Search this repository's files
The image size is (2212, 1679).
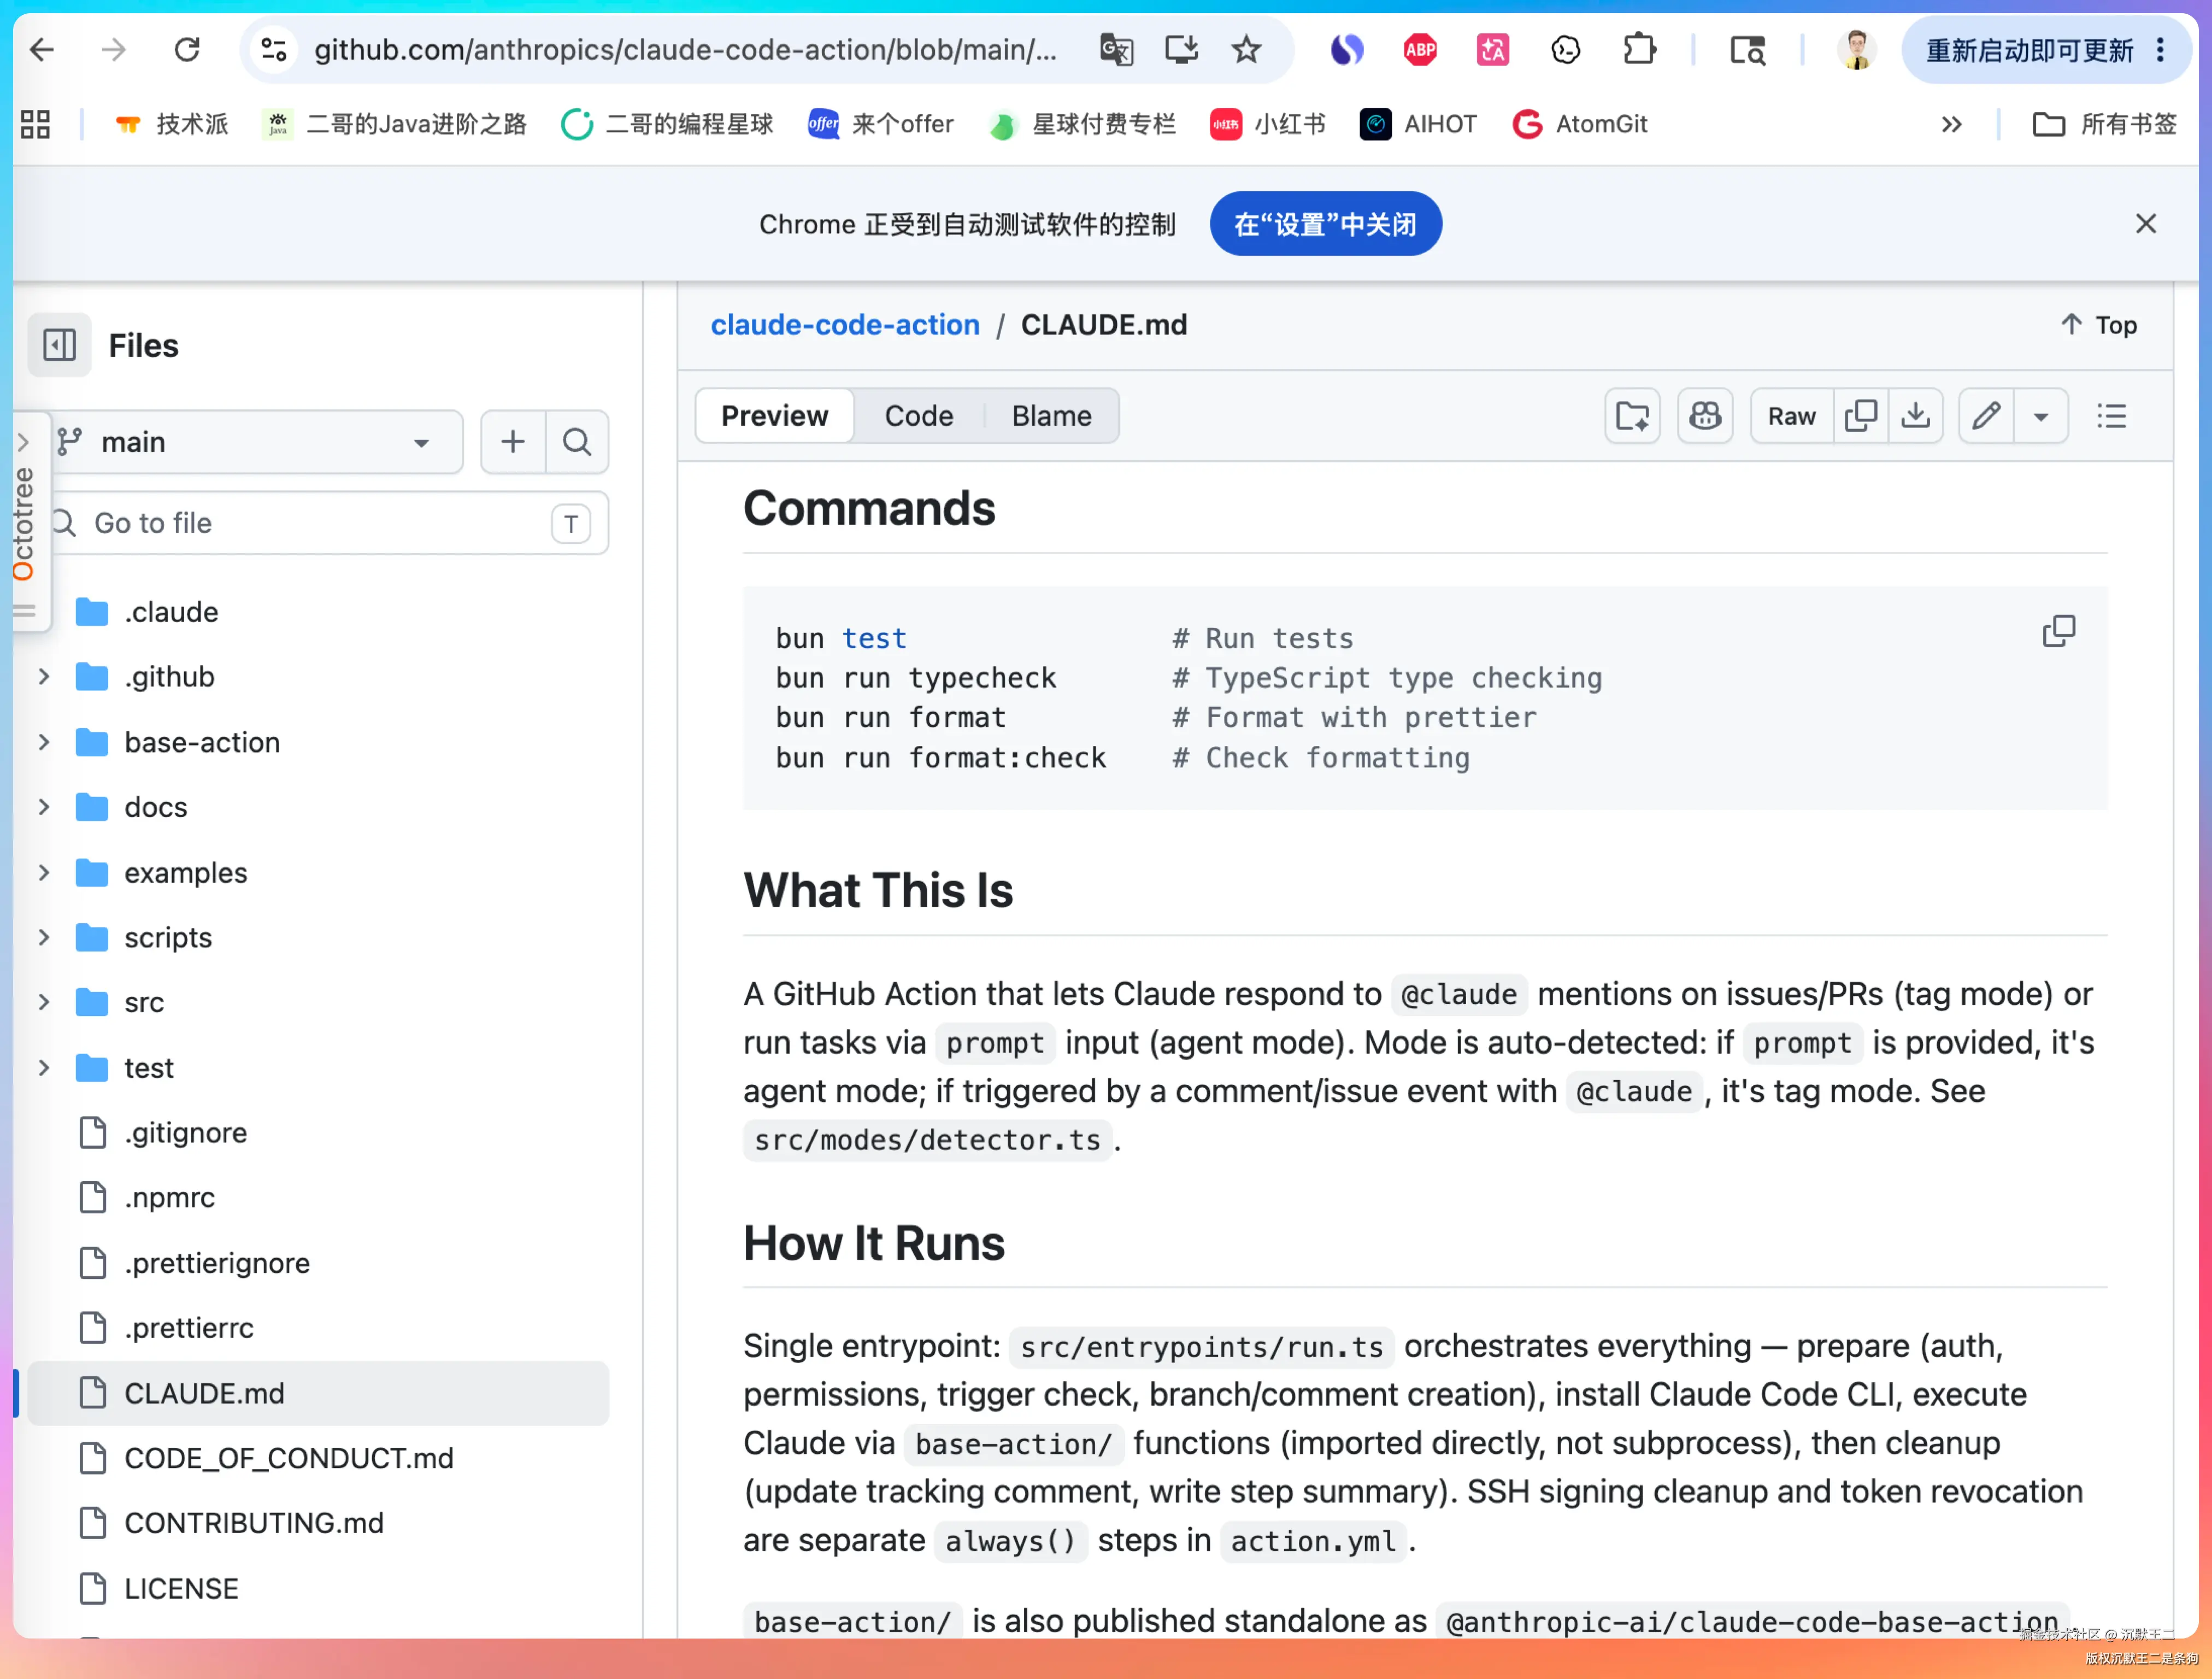click(x=577, y=442)
